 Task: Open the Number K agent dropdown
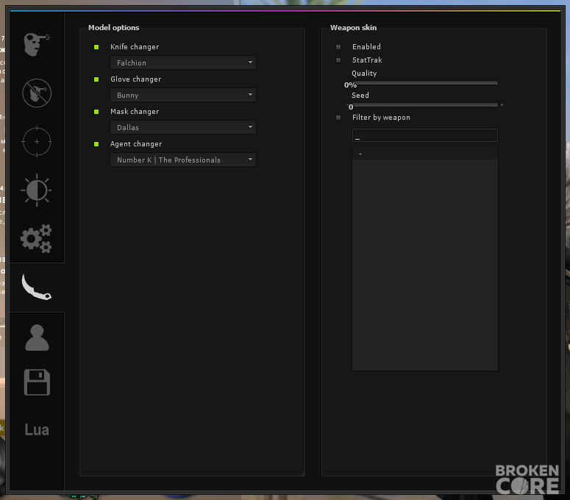click(183, 160)
